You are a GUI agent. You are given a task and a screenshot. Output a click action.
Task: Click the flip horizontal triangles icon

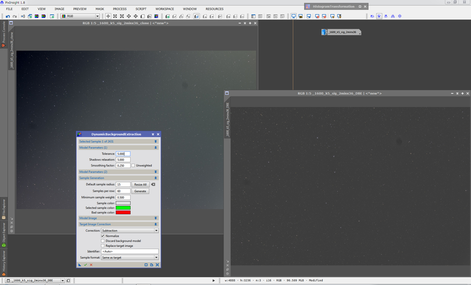click(393, 16)
